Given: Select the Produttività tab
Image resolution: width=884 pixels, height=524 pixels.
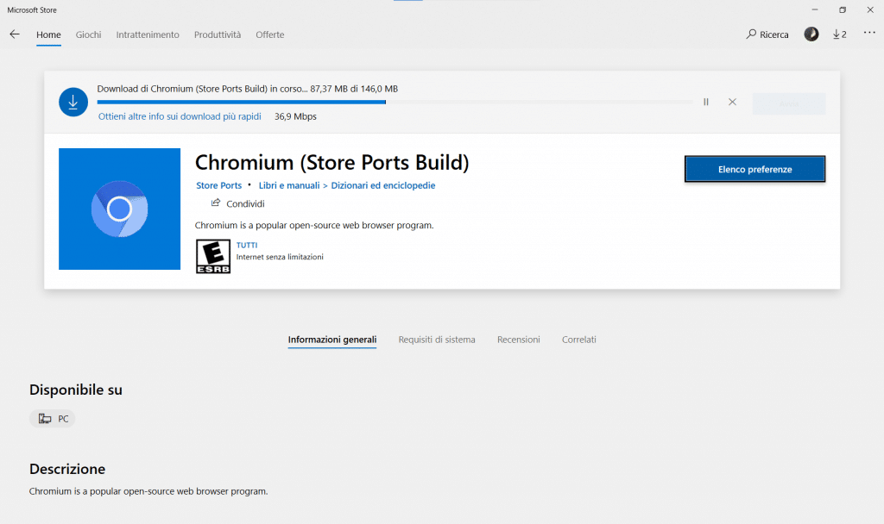Looking at the screenshot, I should point(218,34).
